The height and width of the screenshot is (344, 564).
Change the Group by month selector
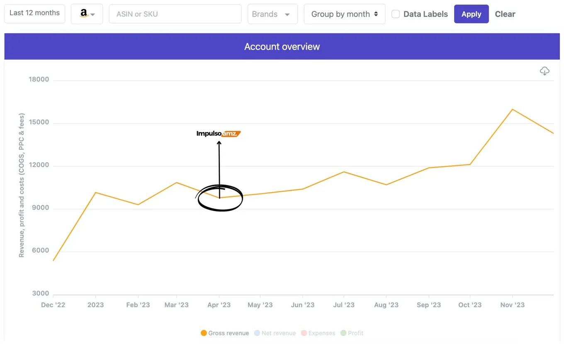[344, 14]
